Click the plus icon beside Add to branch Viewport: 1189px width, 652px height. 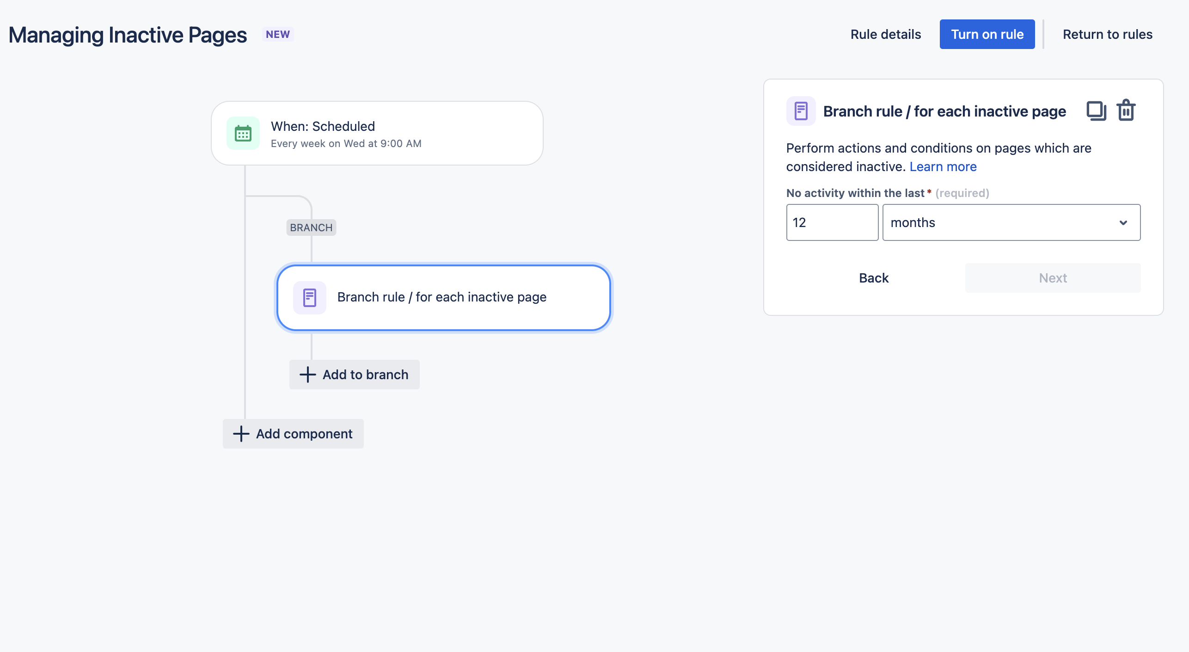tap(307, 375)
